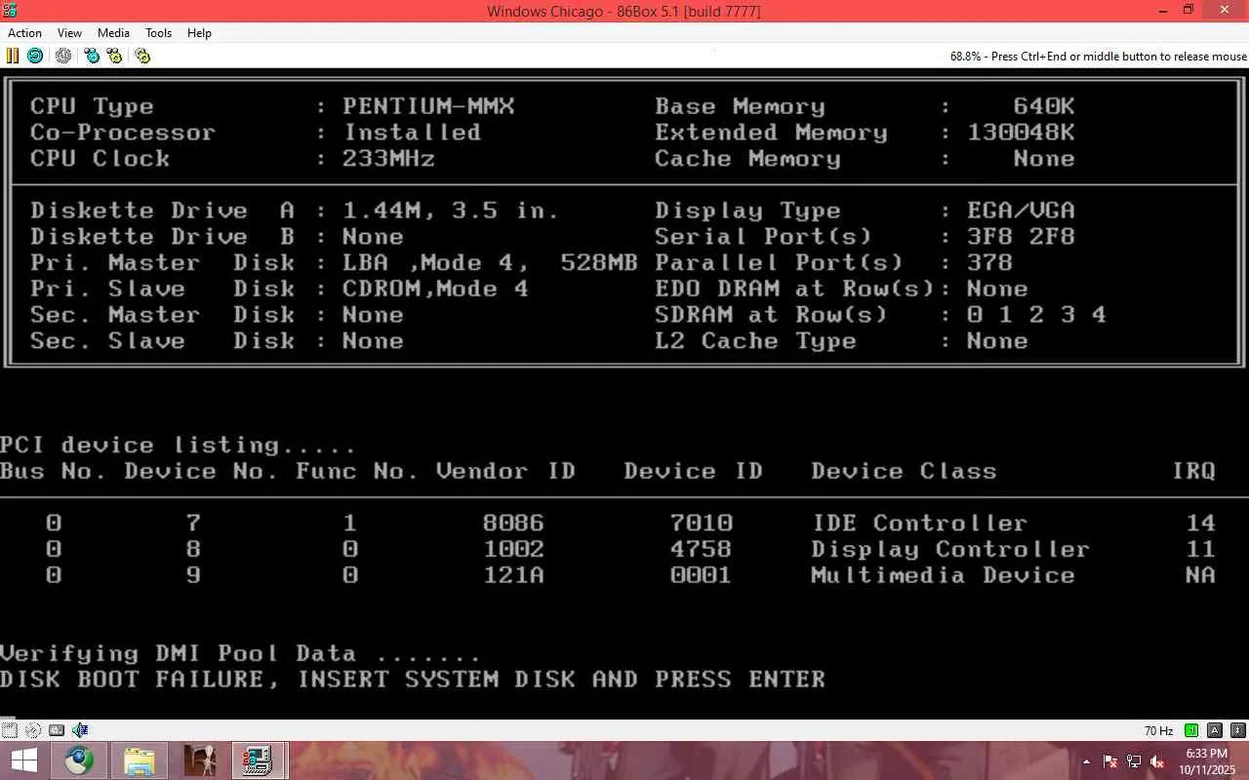Click the Display Controller device class

950,550
